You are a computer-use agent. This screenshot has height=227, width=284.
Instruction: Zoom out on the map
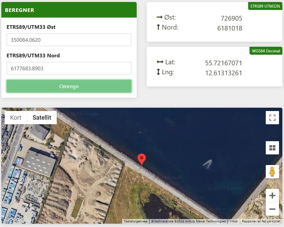(x=272, y=209)
